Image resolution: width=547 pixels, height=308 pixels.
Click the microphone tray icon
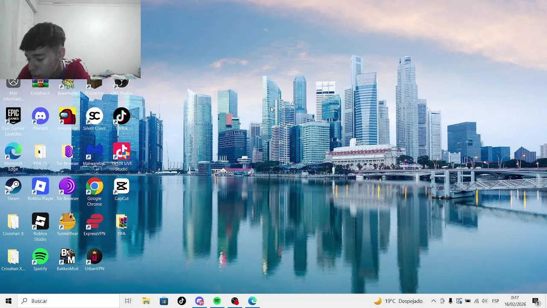pyautogui.click(x=450, y=301)
